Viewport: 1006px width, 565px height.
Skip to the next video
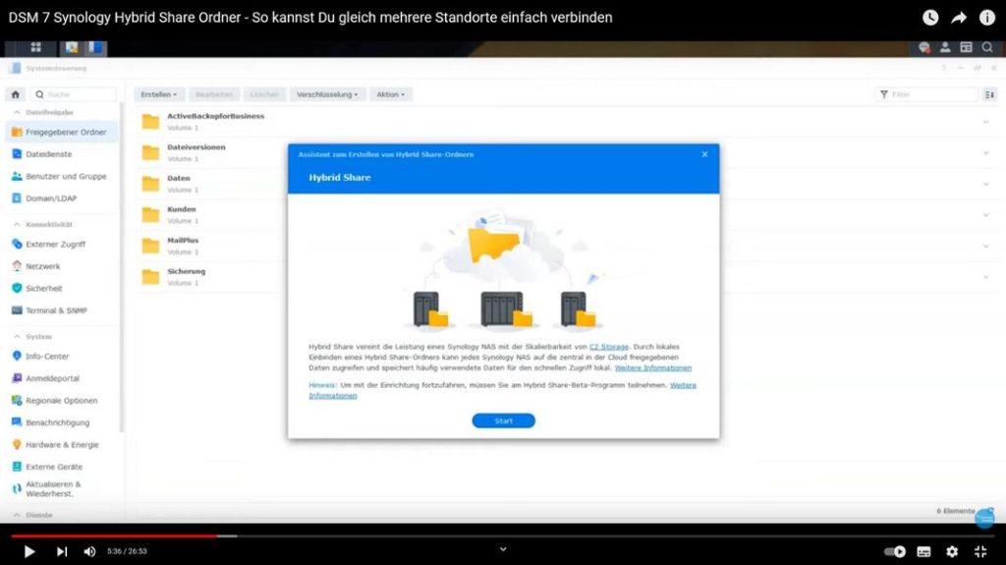pyautogui.click(x=62, y=551)
